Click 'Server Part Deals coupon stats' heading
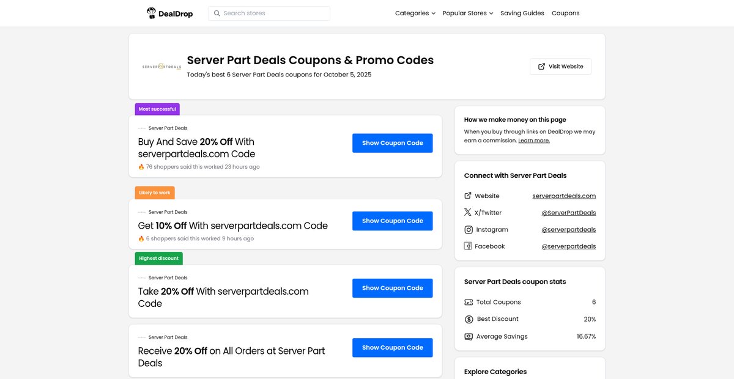This screenshot has width=734, height=379. [515, 282]
